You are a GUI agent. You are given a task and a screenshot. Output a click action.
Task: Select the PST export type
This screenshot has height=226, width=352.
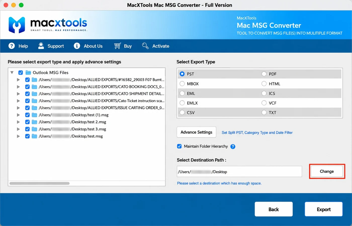coord(182,74)
